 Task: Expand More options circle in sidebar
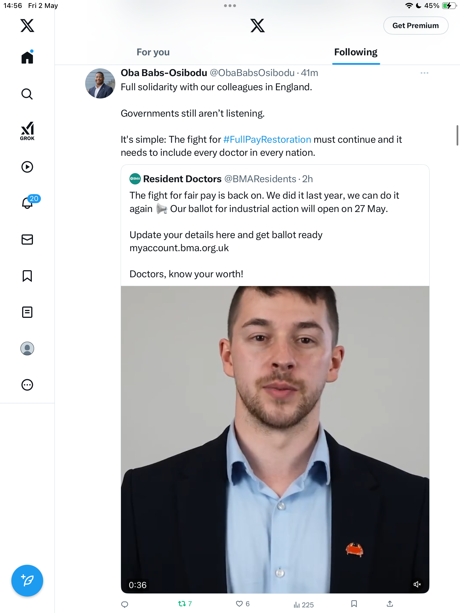tap(27, 385)
